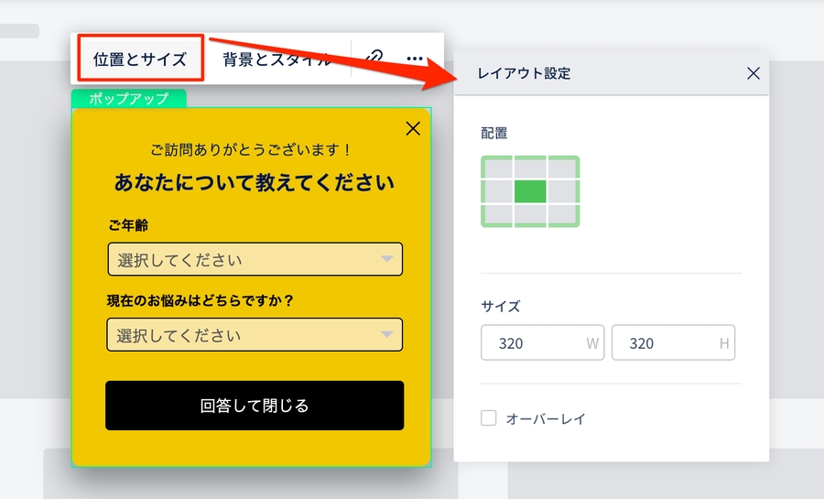The width and height of the screenshot is (824, 499).
Task: Enable the オーバーレイ checkbox
Action: point(489,418)
